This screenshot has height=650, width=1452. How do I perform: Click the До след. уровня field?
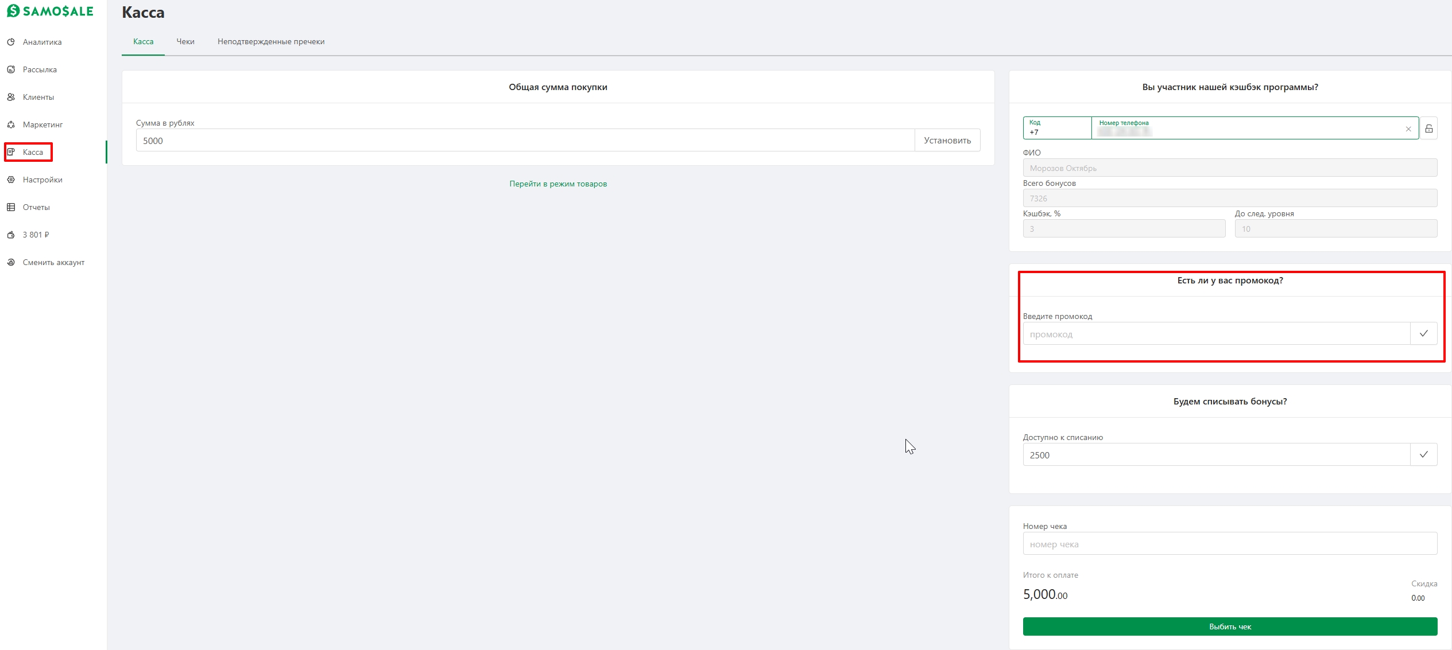point(1336,228)
